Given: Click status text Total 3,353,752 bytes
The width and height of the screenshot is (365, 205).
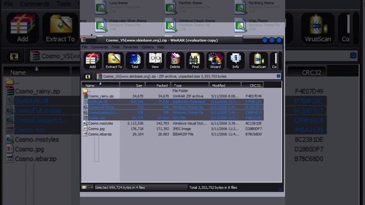Looking at the screenshot, I should [213, 187].
